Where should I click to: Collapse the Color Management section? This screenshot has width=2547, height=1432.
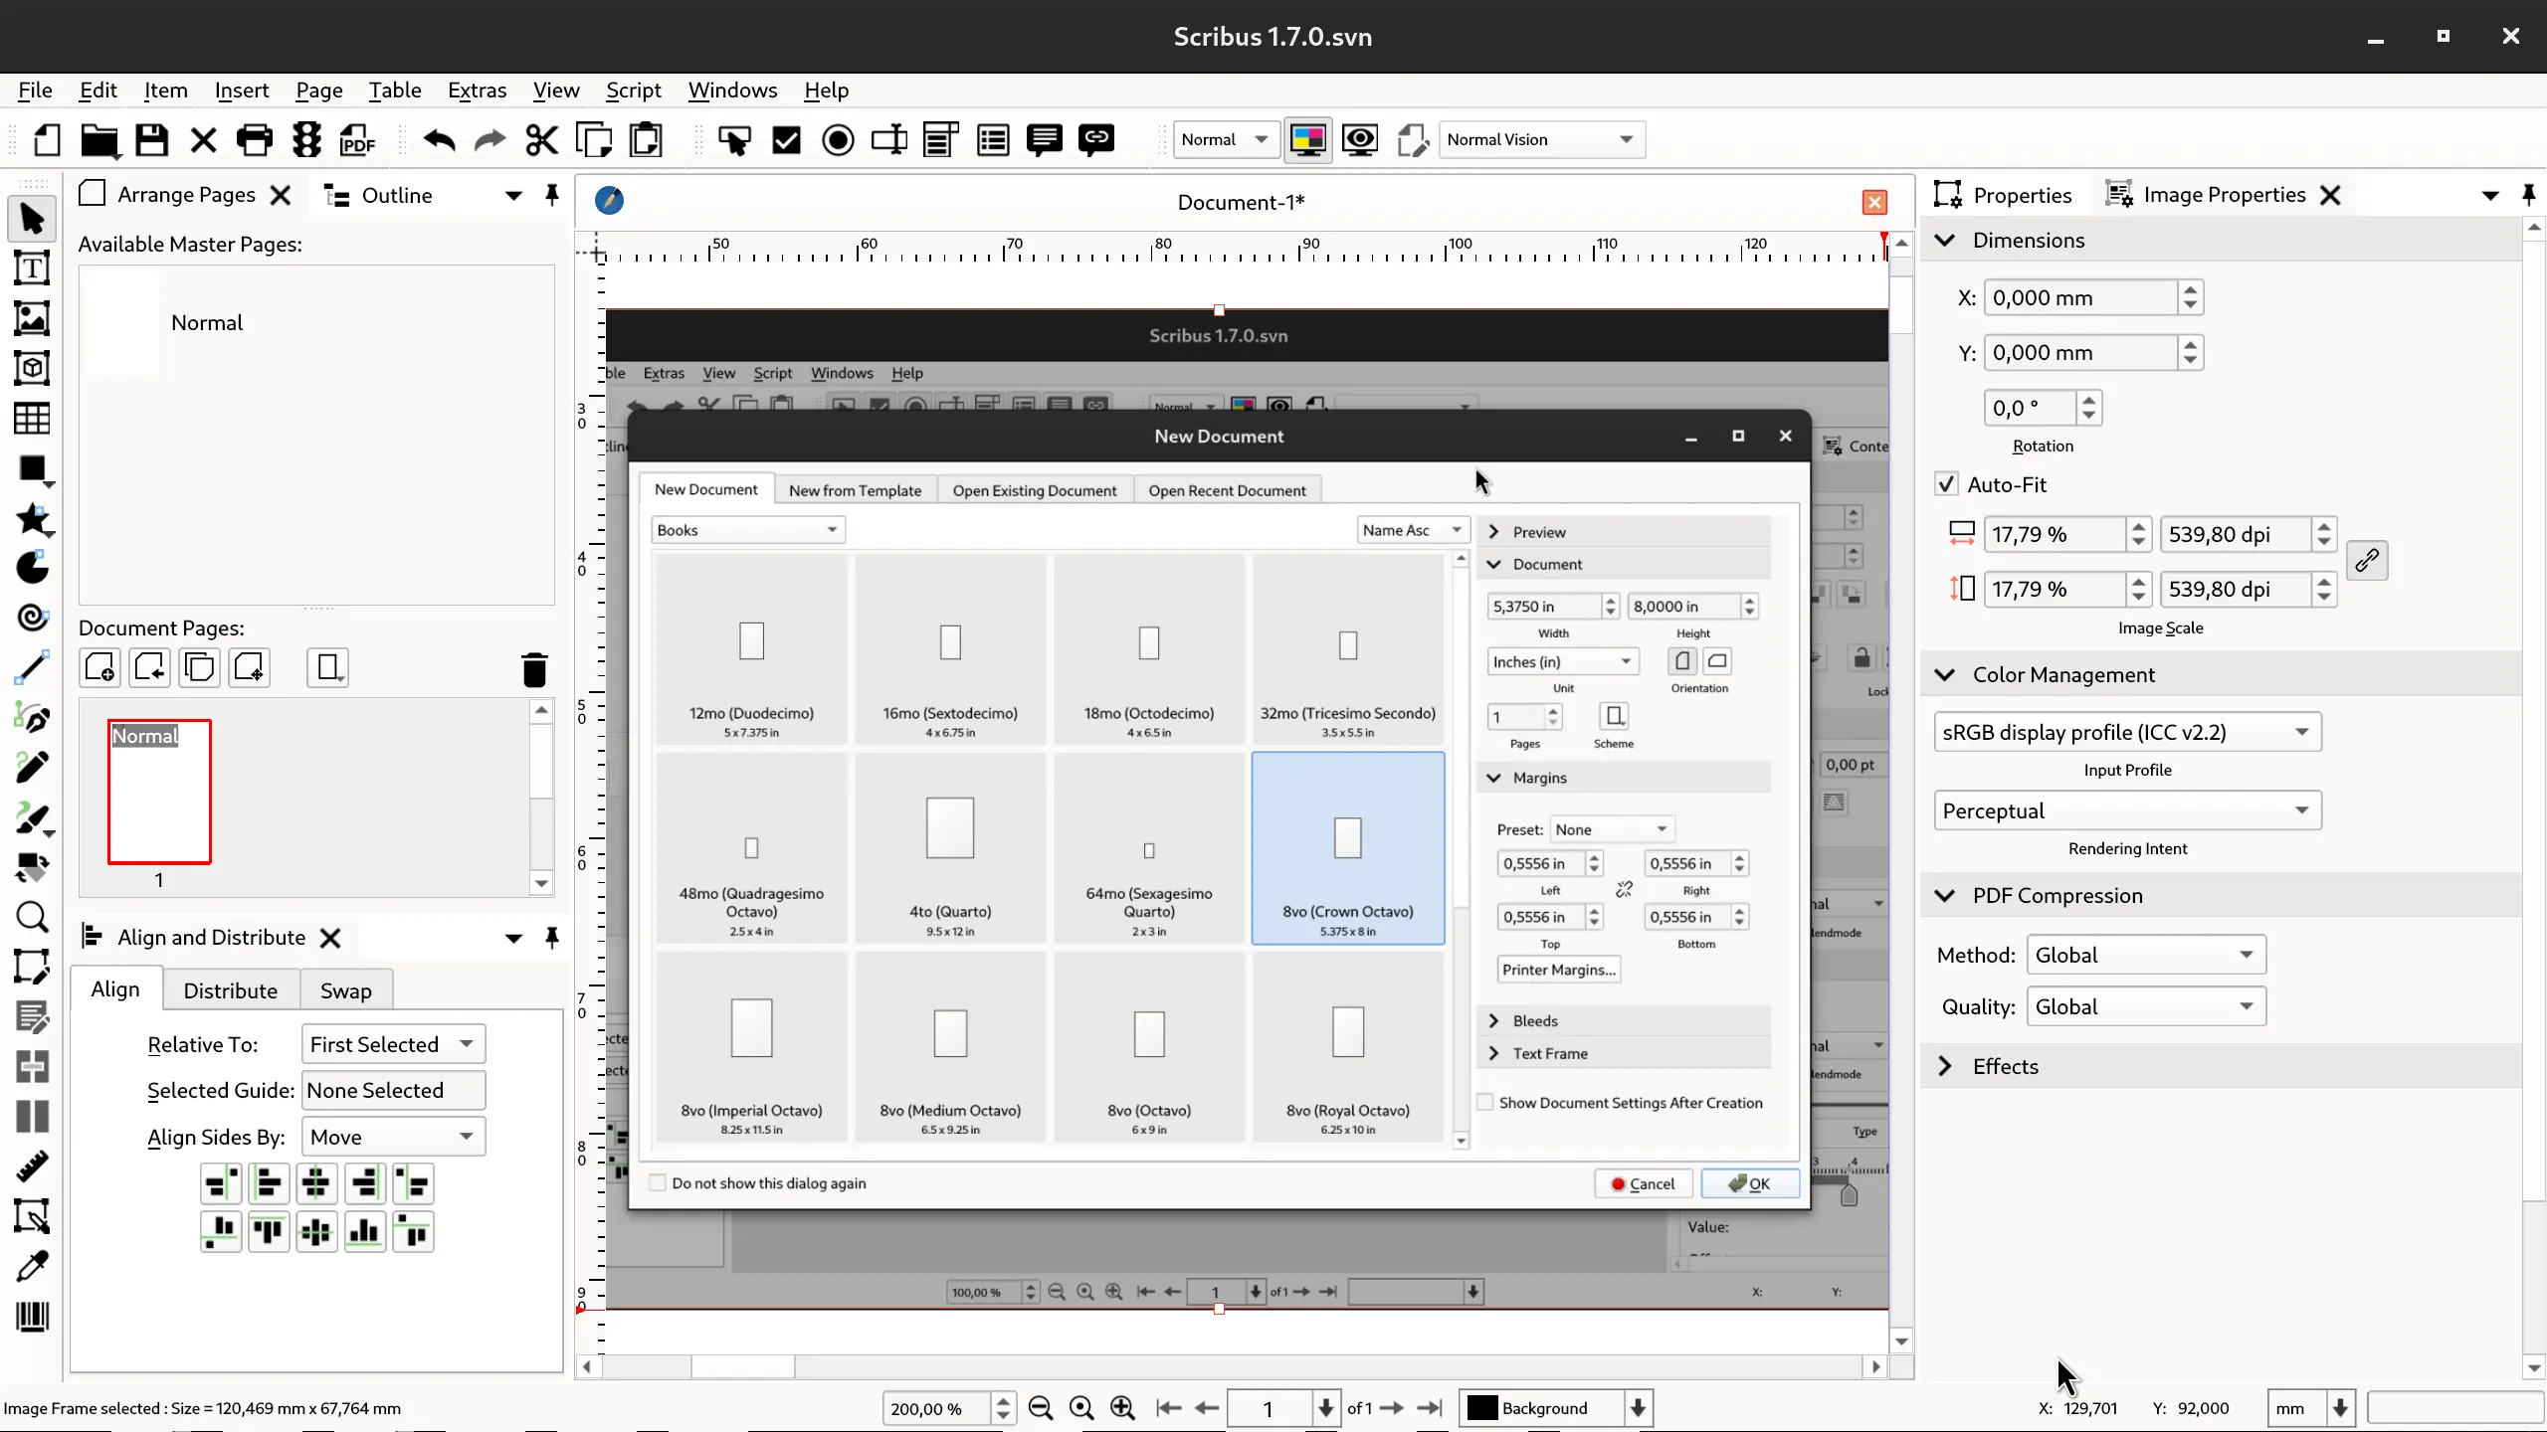tap(1945, 674)
